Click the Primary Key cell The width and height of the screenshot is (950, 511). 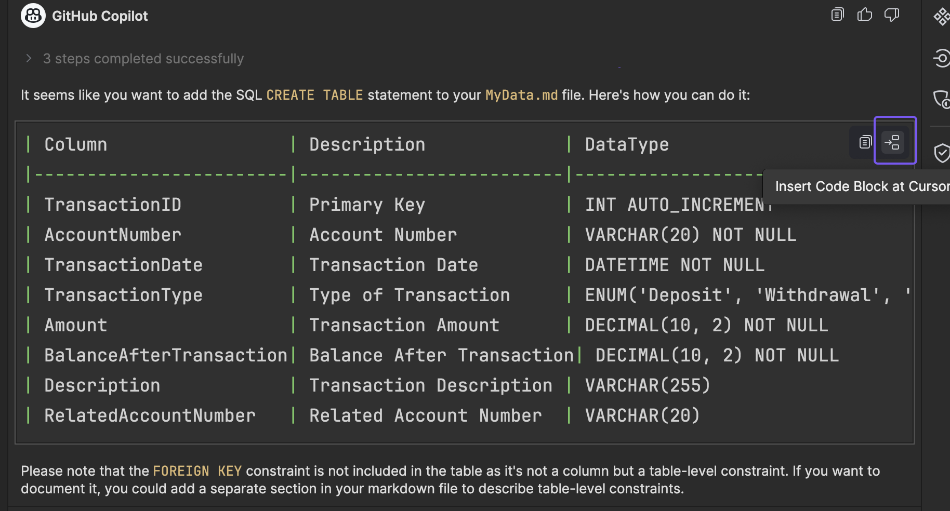click(367, 205)
